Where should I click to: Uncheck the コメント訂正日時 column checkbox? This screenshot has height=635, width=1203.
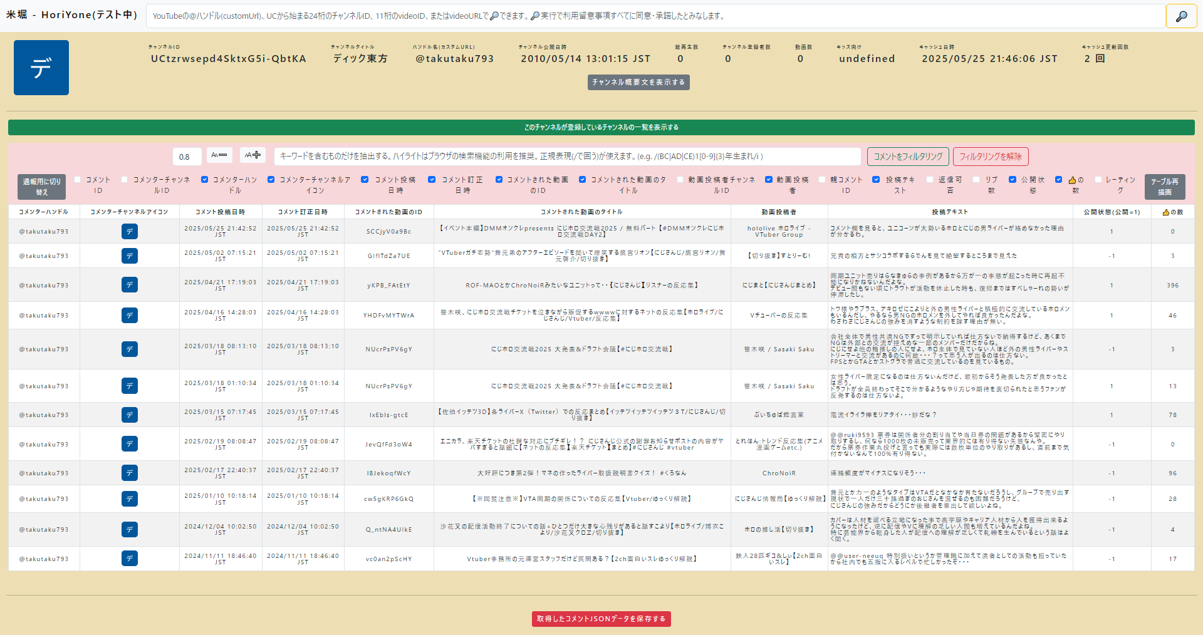coord(432,180)
